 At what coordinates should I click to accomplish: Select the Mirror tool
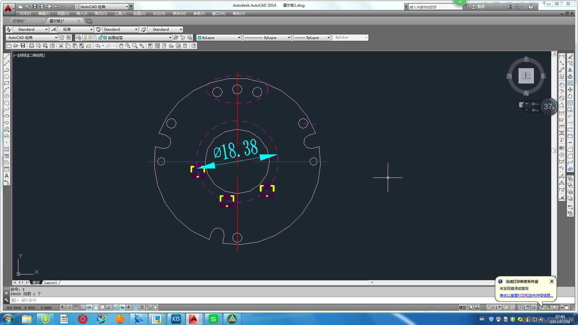coord(570,70)
